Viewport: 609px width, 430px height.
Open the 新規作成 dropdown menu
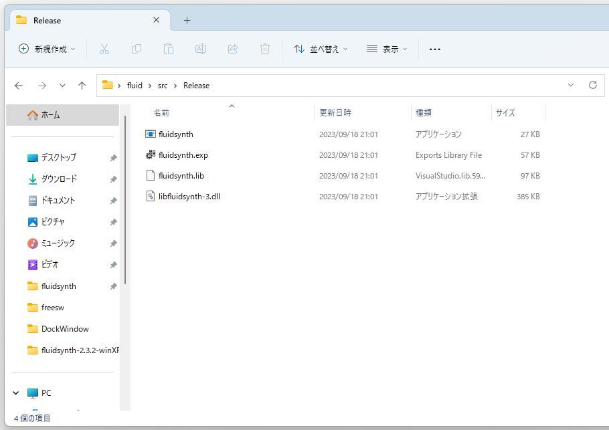pos(47,49)
